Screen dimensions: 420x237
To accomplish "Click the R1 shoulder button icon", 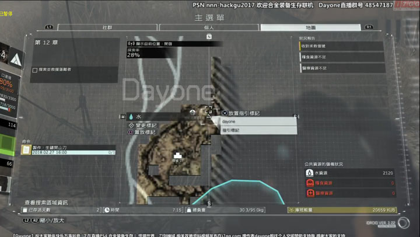I will [369, 27].
